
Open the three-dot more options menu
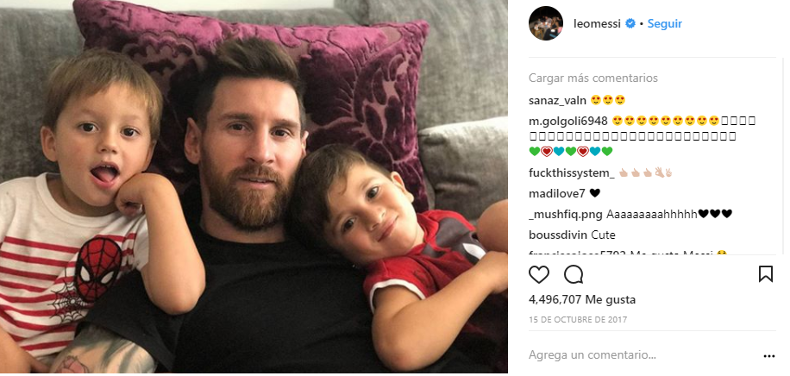[768, 355]
